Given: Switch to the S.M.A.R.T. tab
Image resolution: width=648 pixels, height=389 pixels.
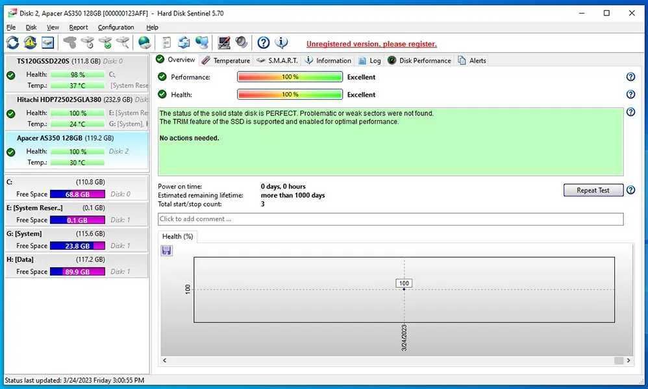Looking at the screenshot, I should click(277, 61).
